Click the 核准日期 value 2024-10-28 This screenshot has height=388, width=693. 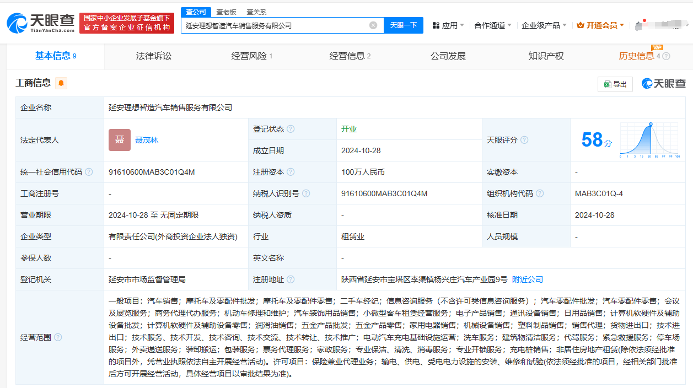pyautogui.click(x=595, y=215)
